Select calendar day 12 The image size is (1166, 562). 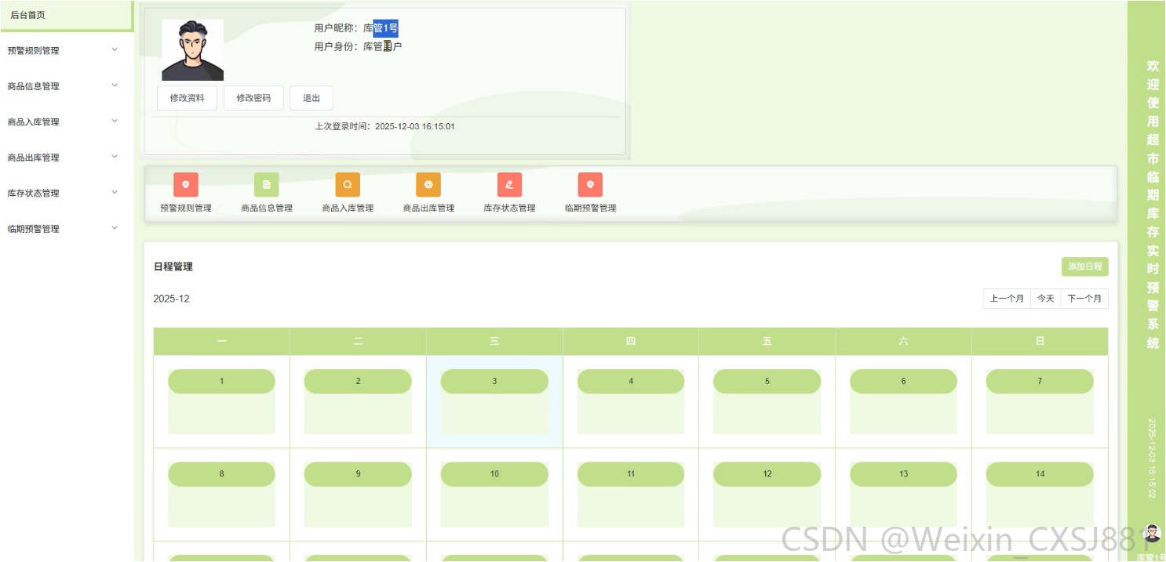tap(767, 474)
